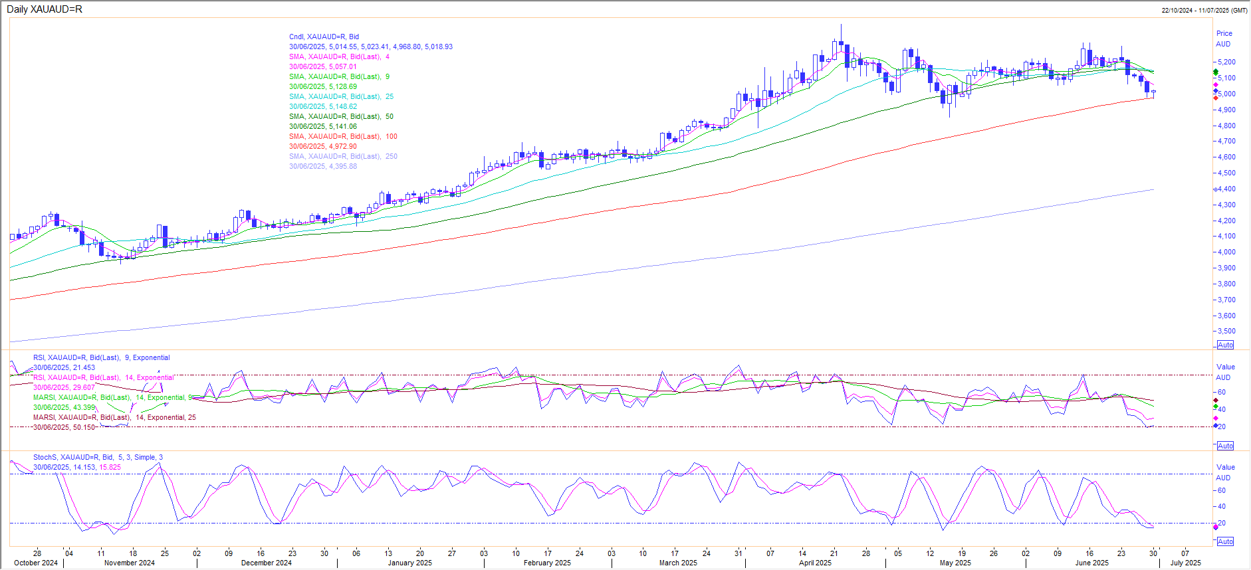Click the blue RSI marker near value 20
Viewport: 1251px width, 570px height.
coord(1216,425)
